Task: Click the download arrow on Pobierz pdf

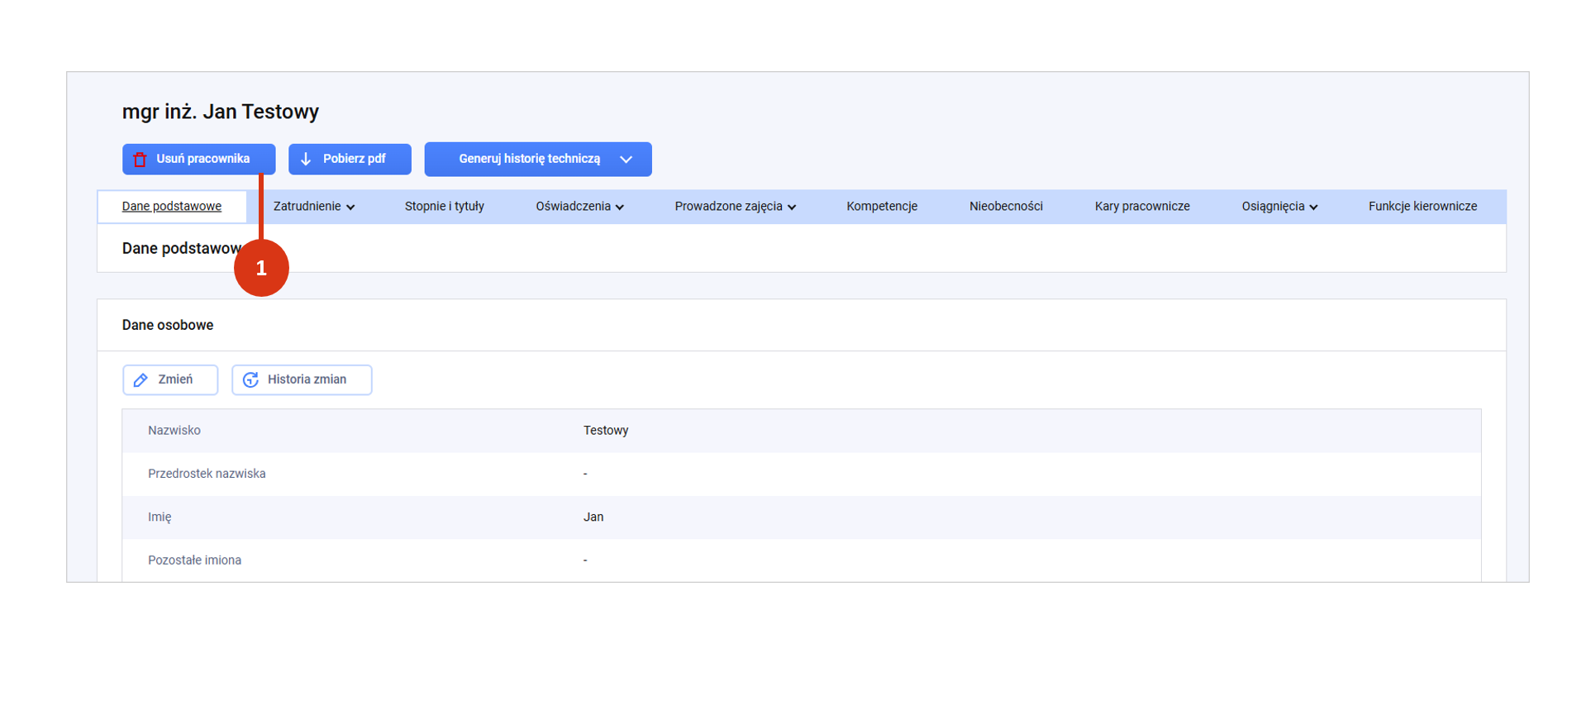Action: (x=306, y=159)
